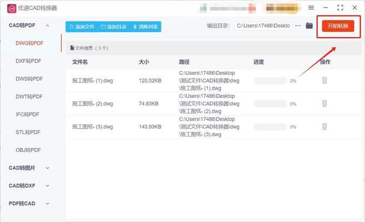This screenshot has width=365, height=222.
Task: Expand the CAD转DXF section
Action: coord(48,186)
